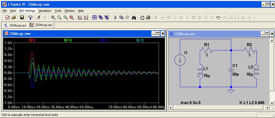Click the schematic horizontal scrollbar right arrow
The width and height of the screenshot is (275, 118).
click(267, 108)
